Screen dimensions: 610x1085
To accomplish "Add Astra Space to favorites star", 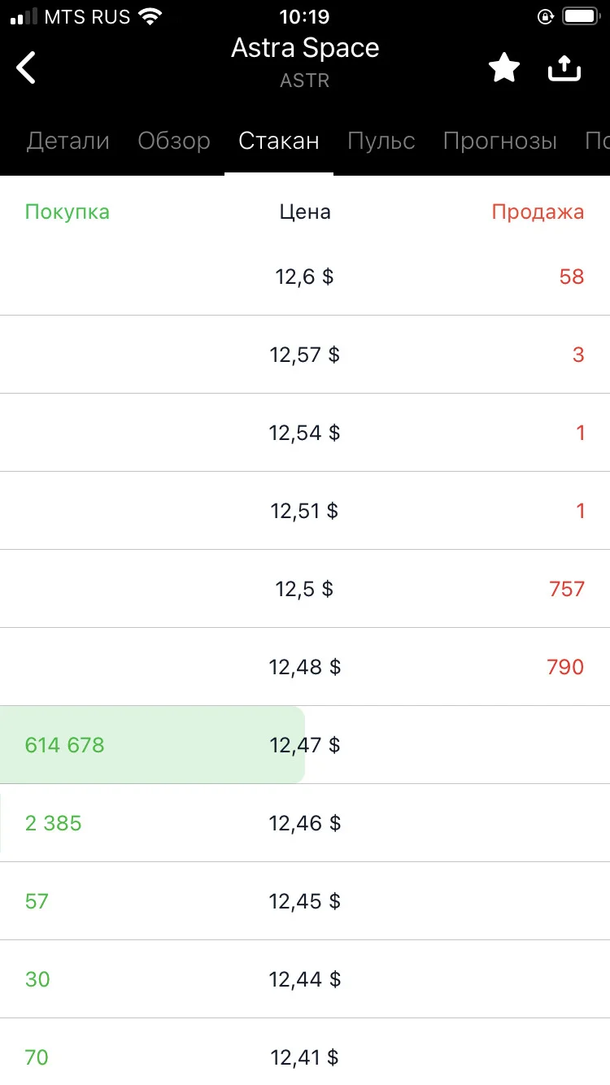I will (x=504, y=68).
